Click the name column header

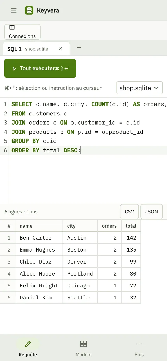pos(39,226)
